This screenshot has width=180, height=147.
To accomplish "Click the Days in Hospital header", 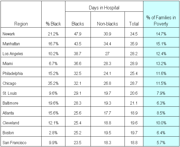I will [x=104, y=8].
